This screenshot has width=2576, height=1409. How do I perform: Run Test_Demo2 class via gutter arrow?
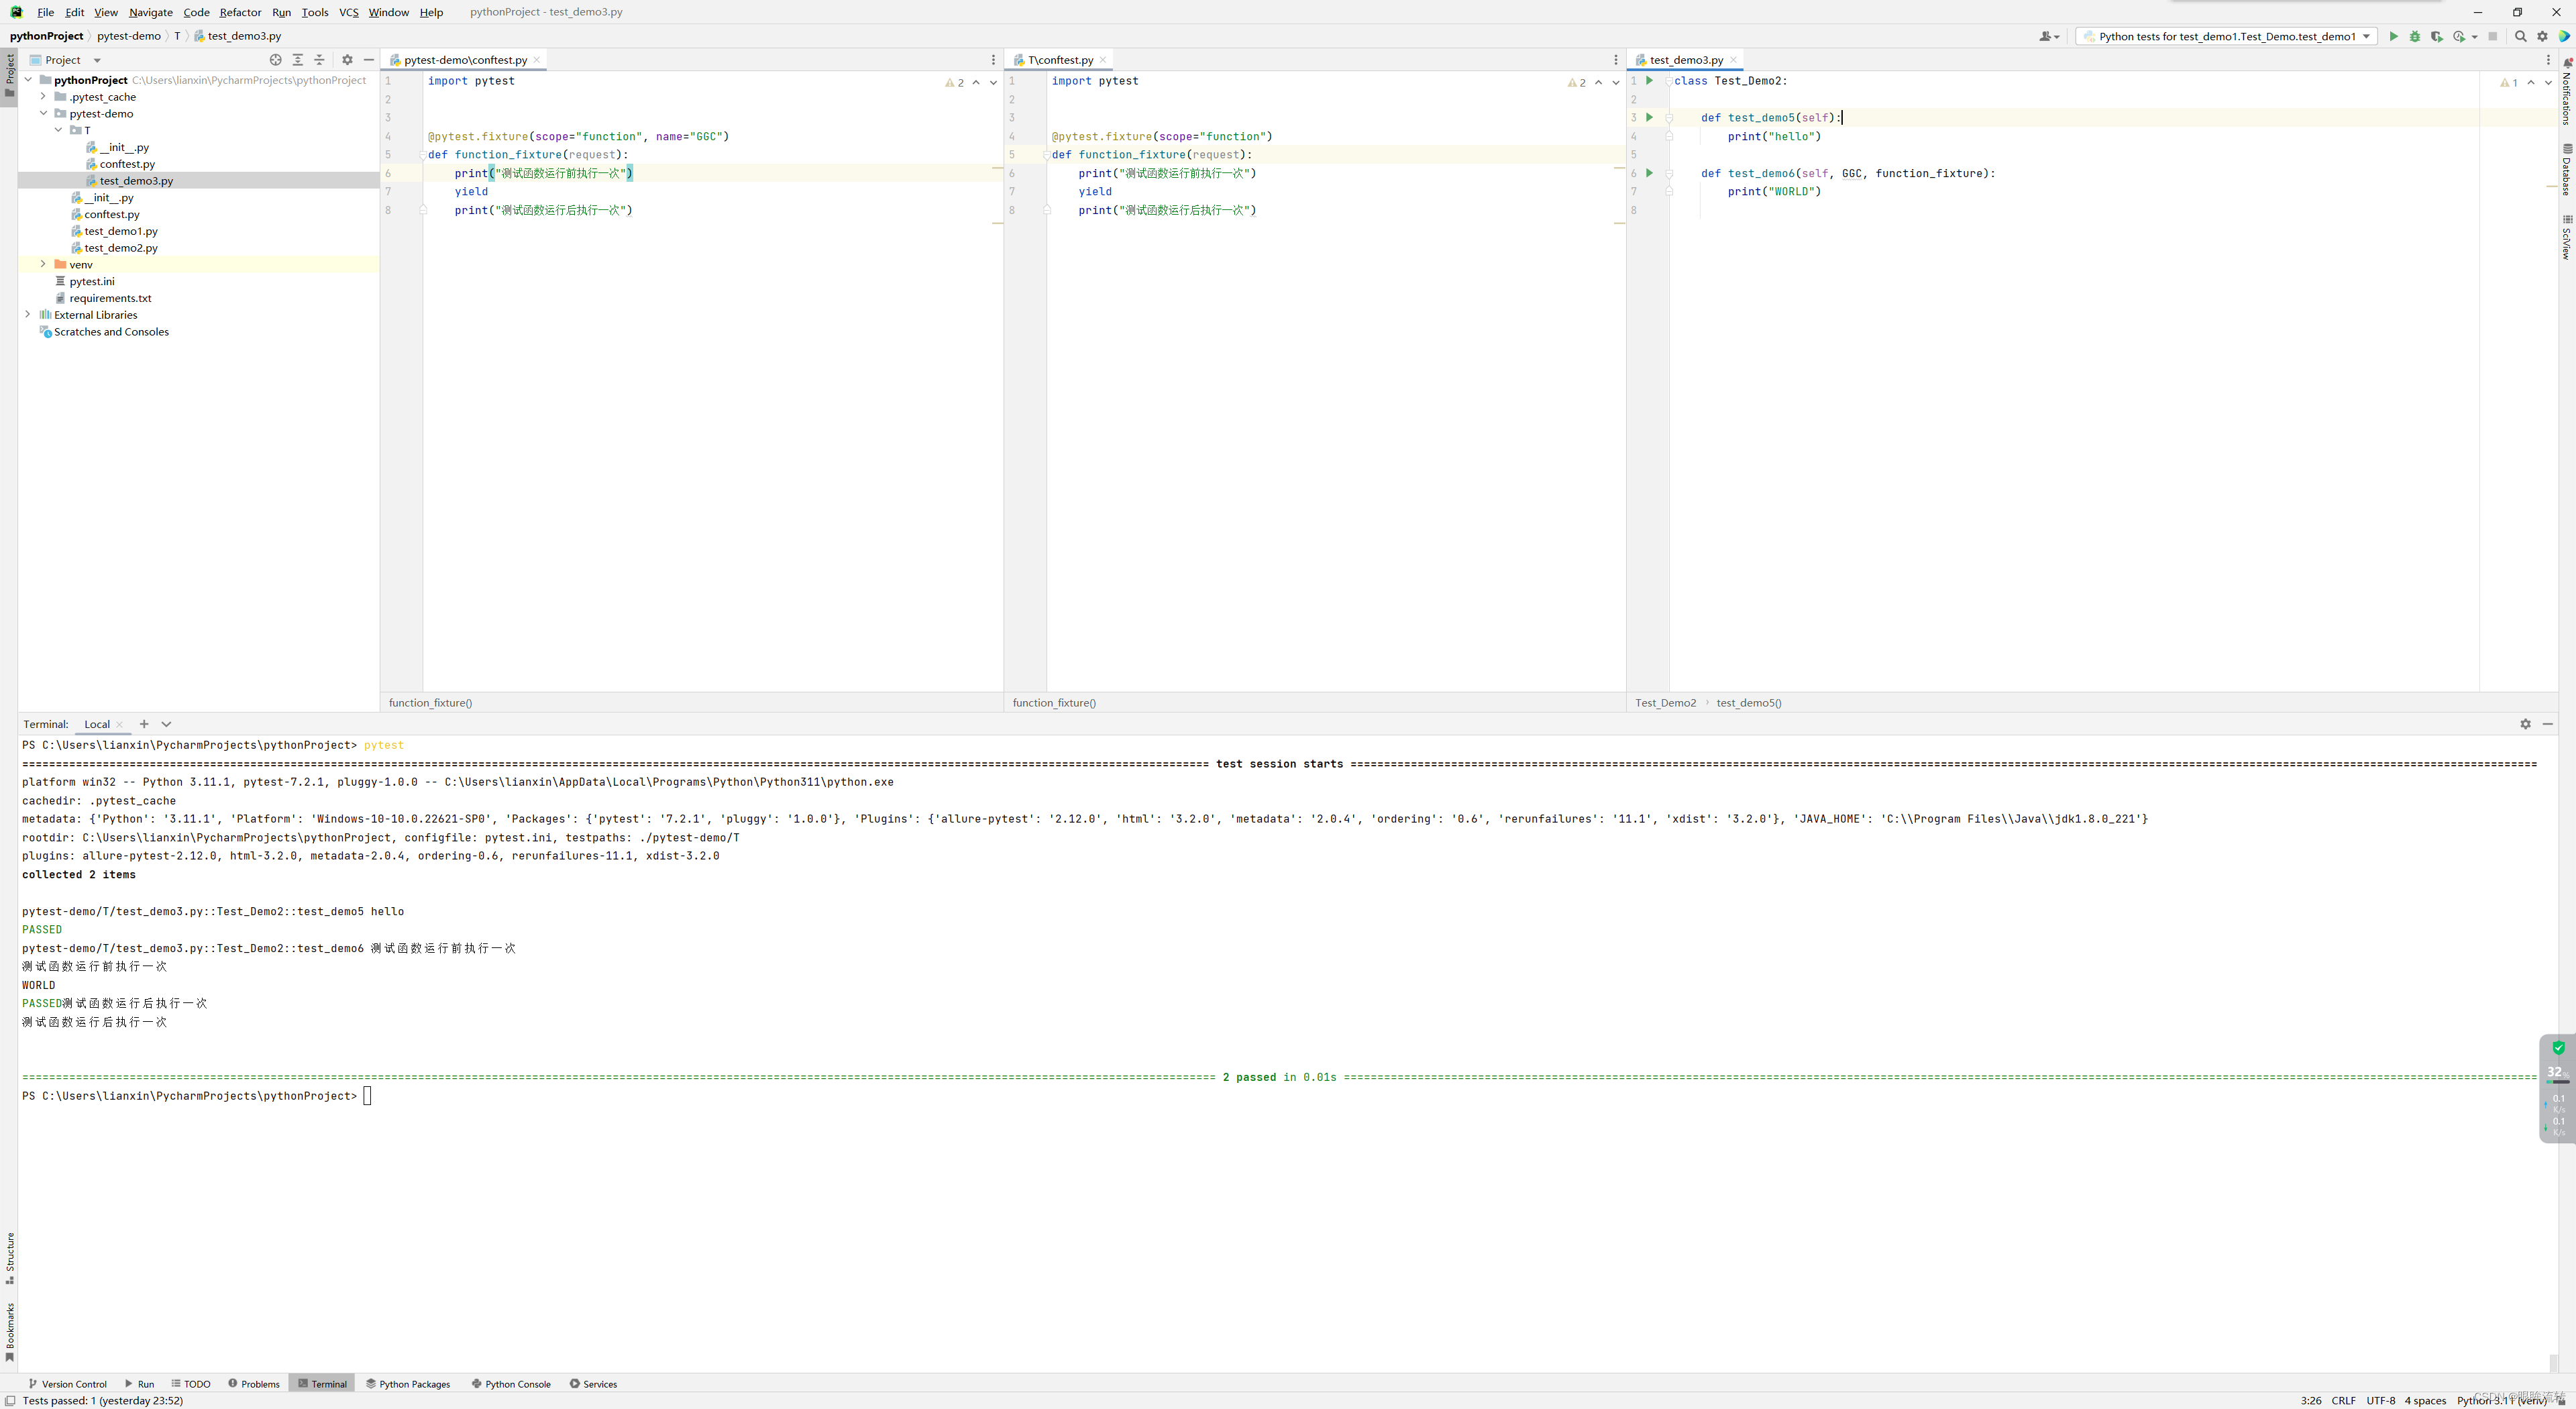(1650, 80)
